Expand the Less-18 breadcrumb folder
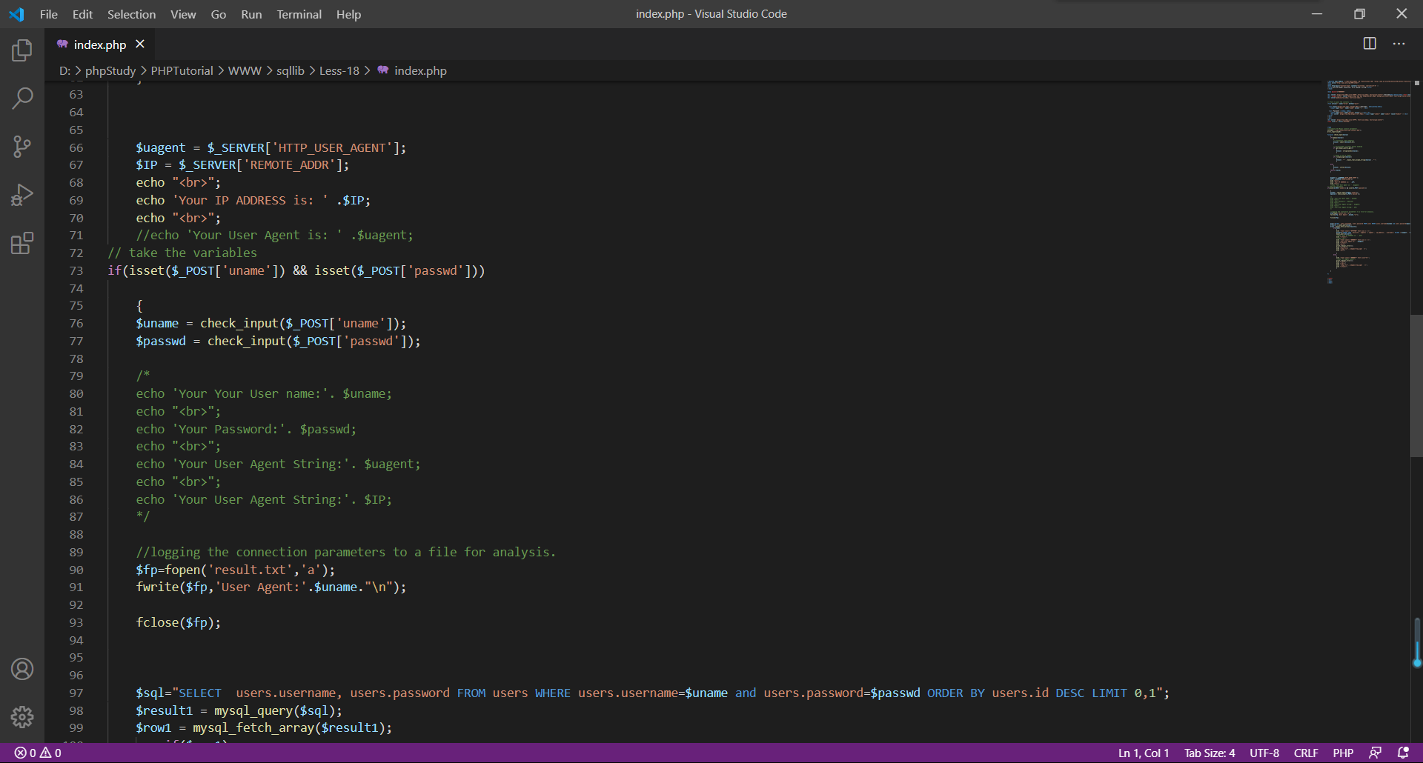 [339, 70]
